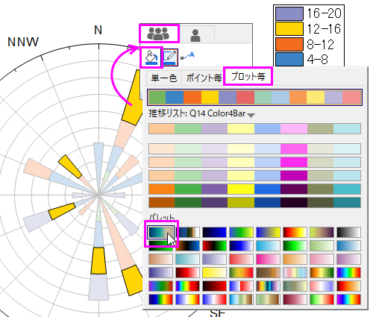Open the border line color pencil tool
Screen dimensions: 373x317
point(170,57)
